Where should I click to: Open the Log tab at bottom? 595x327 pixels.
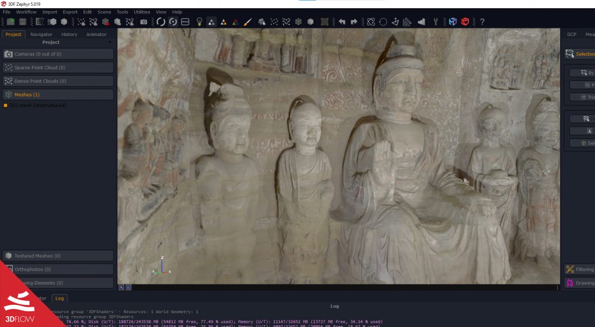click(60, 298)
